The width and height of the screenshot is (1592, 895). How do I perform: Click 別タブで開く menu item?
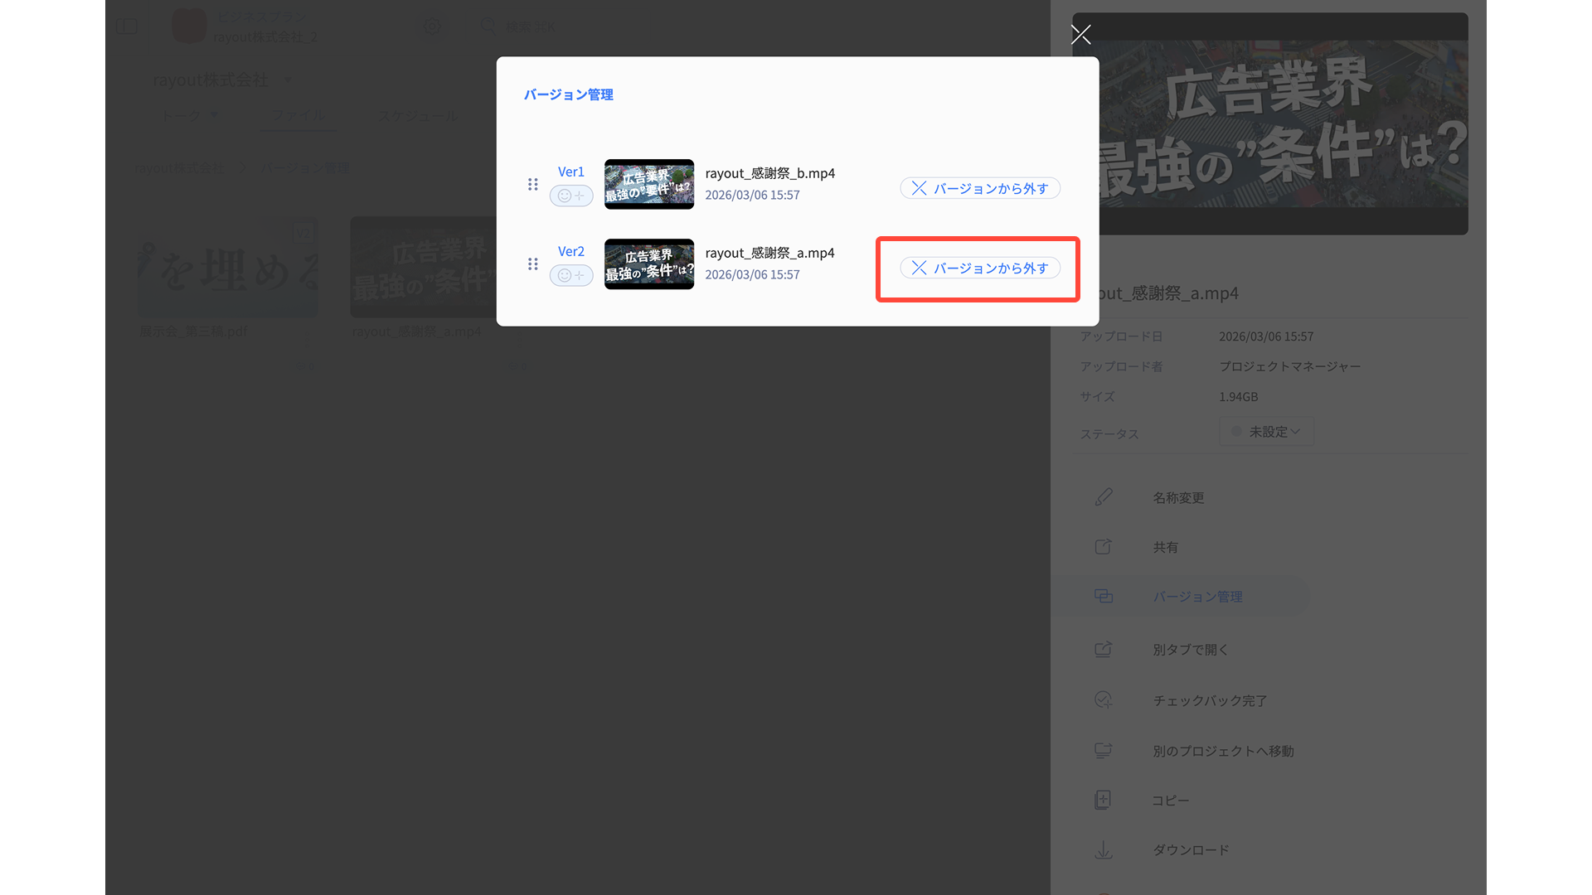tap(1190, 650)
